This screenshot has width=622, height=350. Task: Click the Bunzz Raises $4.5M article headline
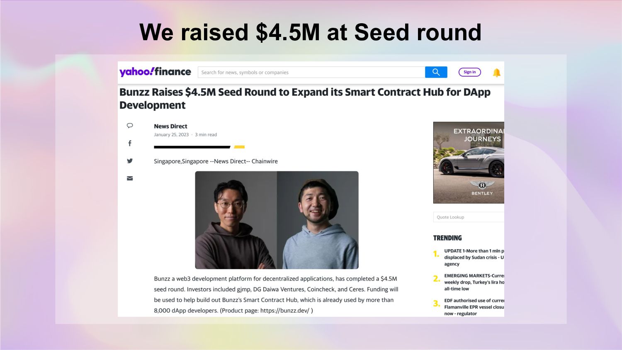click(x=305, y=98)
